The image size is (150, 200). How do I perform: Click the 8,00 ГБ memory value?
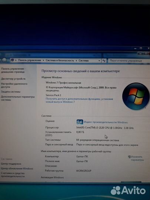(x=80, y=132)
